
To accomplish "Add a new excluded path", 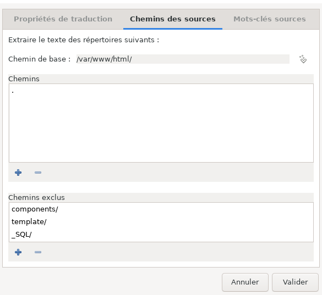I will pos(18,252).
